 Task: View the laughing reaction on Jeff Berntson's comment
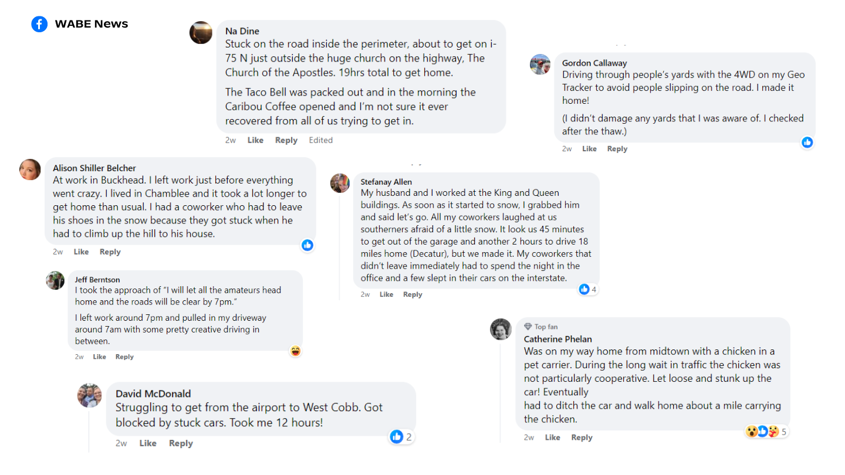pyautogui.click(x=295, y=351)
